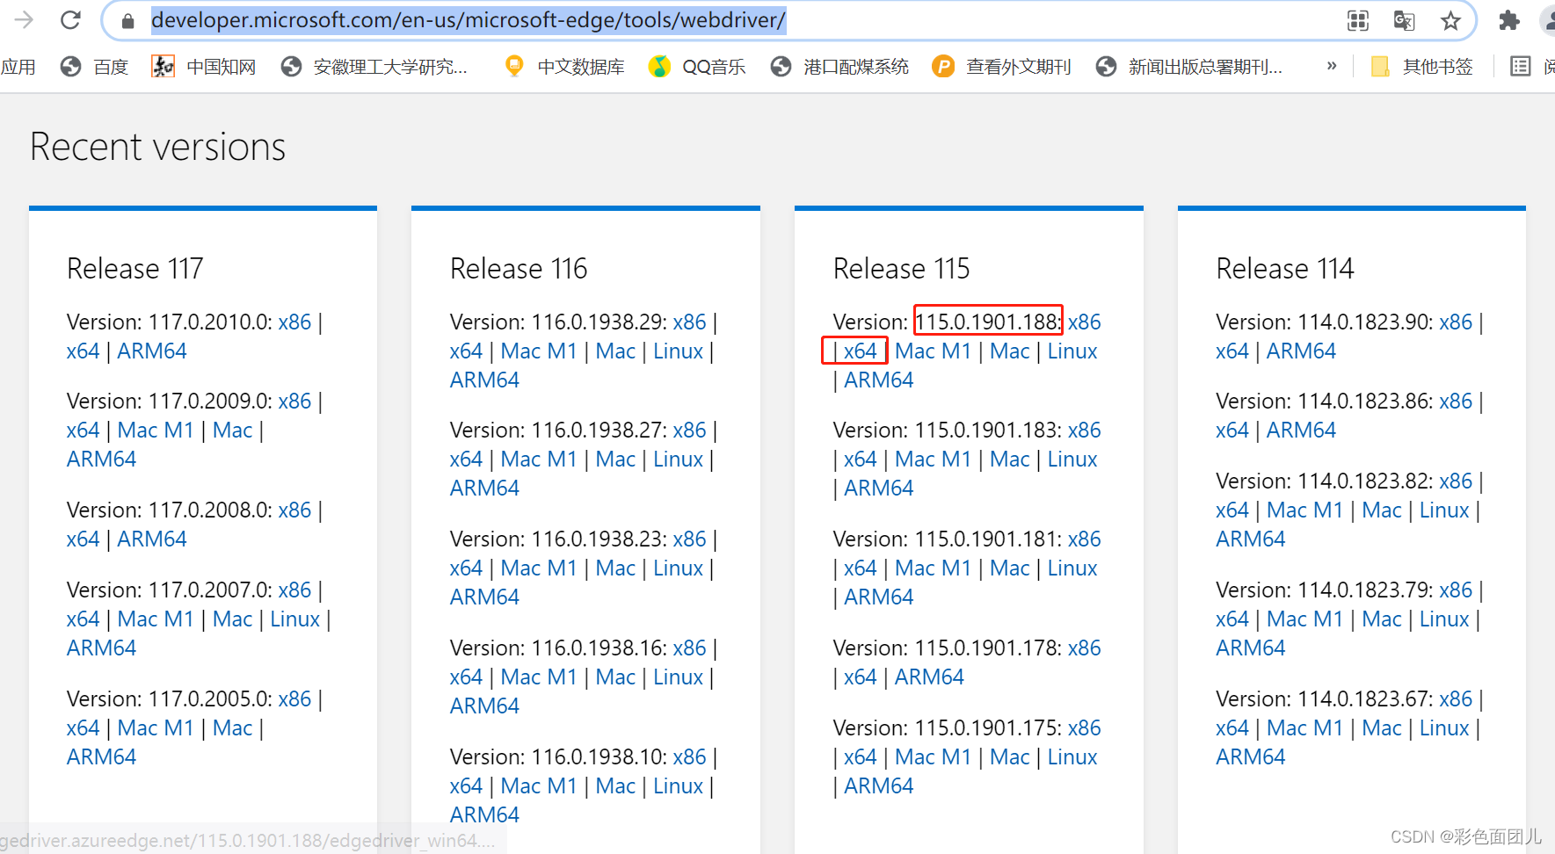Download x86 driver for version 115.0.1901.188
The image size is (1555, 854).
point(1084,322)
